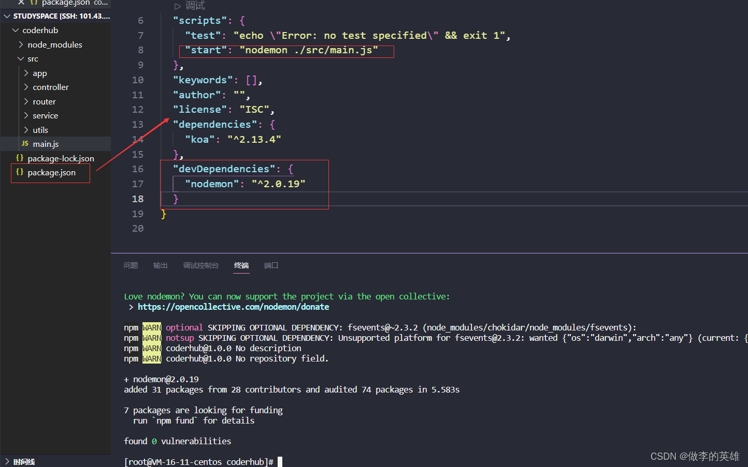
Task: Click the "nodemon" devDependency name
Action: [x=212, y=184]
